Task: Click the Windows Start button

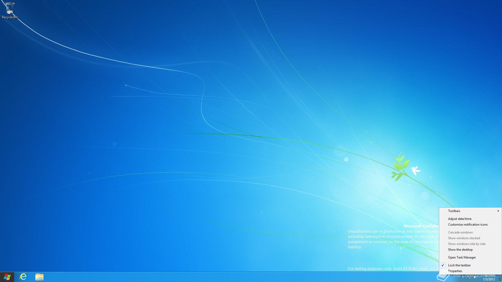Action: tap(7, 277)
